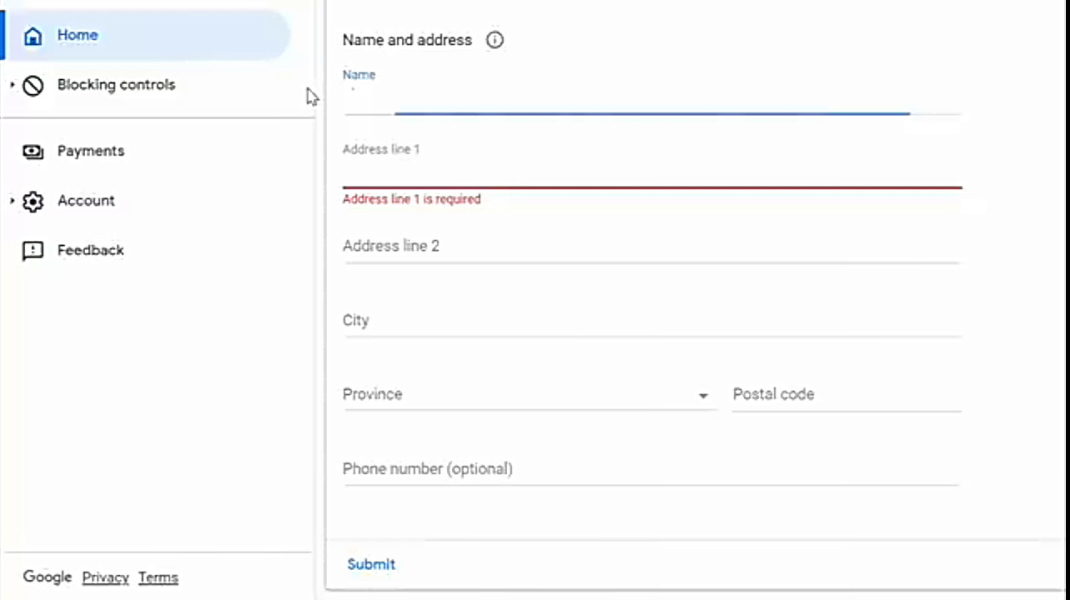Image resolution: width=1070 pixels, height=600 pixels.
Task: Focus the Address line 2 field
Action: [x=651, y=247]
